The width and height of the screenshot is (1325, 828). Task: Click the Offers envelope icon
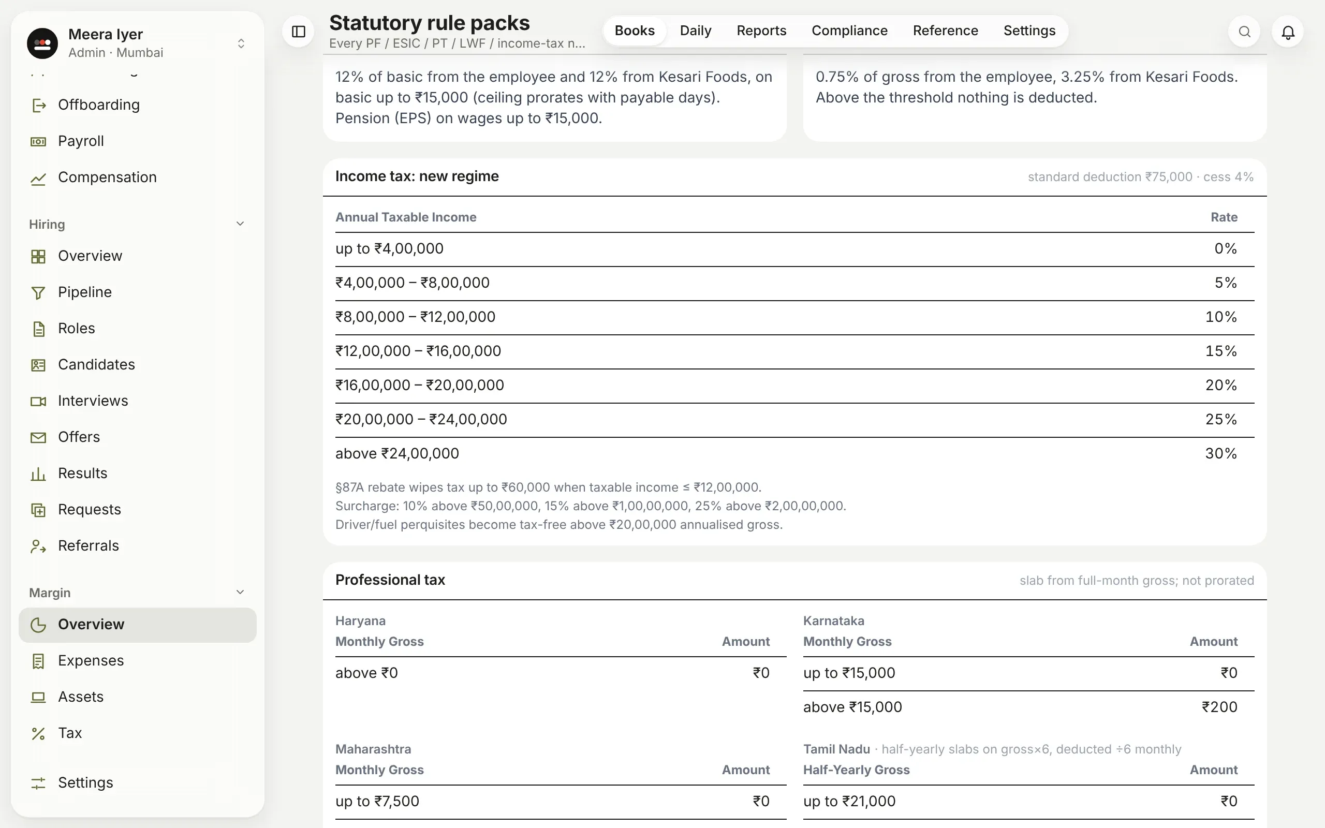(38, 437)
